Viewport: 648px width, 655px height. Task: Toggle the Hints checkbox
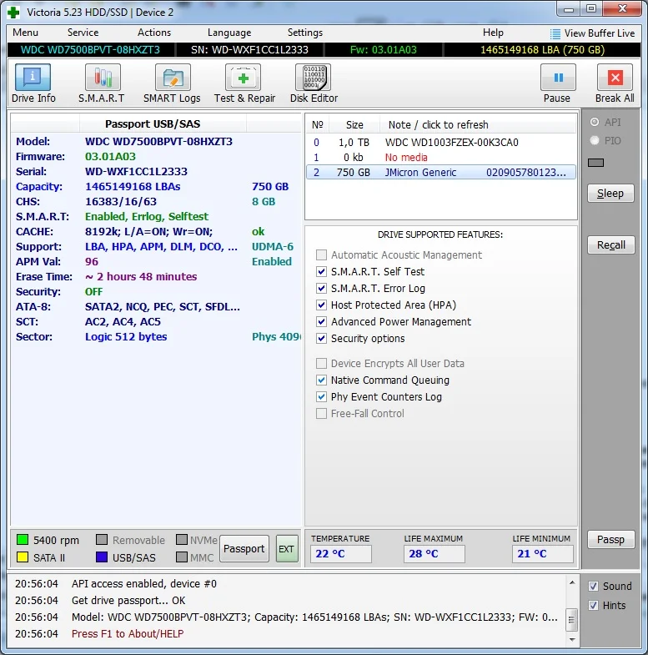click(x=593, y=605)
